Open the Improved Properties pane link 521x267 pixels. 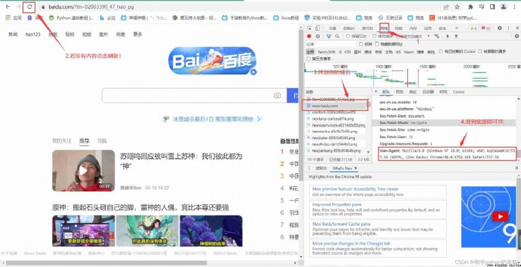[337, 204]
